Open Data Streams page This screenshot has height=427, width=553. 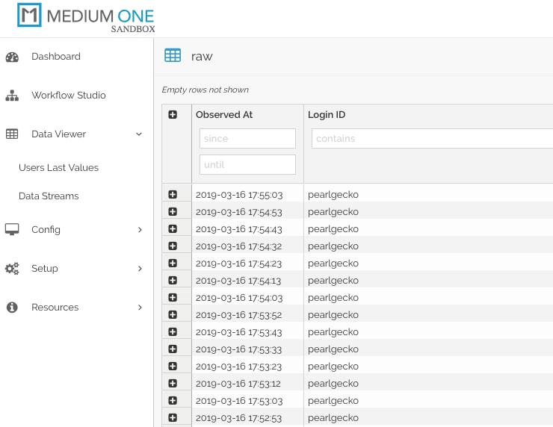49,196
